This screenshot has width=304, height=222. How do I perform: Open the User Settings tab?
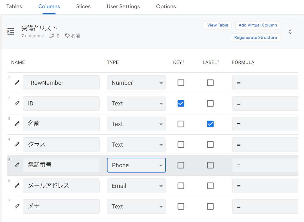tap(123, 6)
